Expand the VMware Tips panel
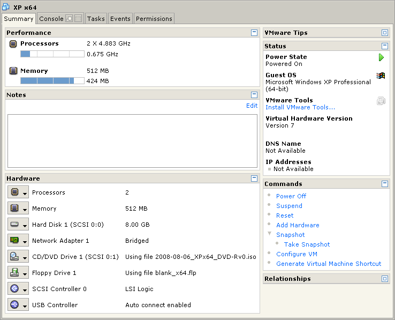This screenshot has height=320, width=395. click(385, 33)
